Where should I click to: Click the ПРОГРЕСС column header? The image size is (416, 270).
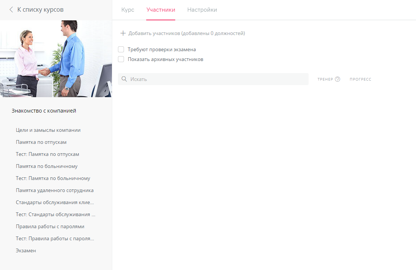(360, 79)
